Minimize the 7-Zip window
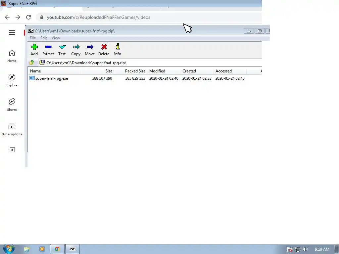The width and height of the screenshot is (339, 254). [249, 31]
